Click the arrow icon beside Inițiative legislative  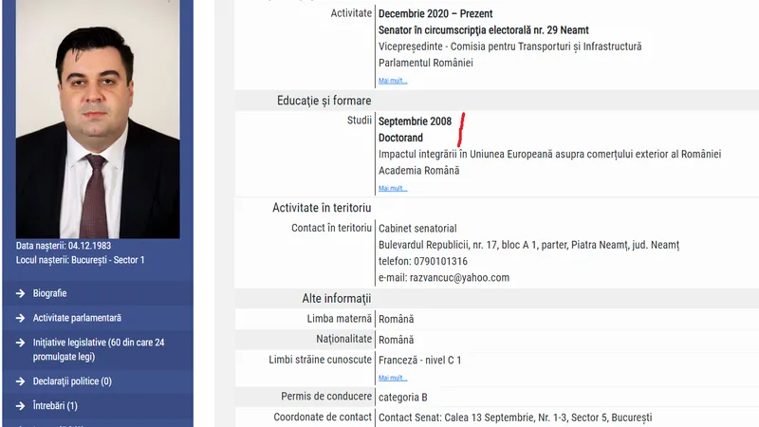[x=20, y=343]
